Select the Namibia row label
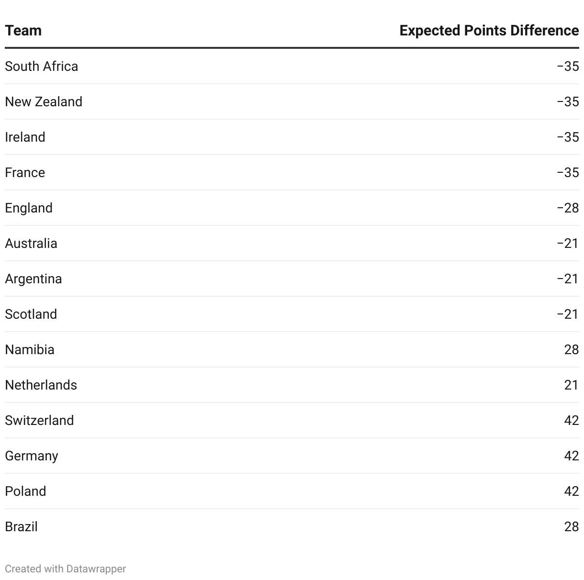584x580 pixels. click(x=30, y=349)
